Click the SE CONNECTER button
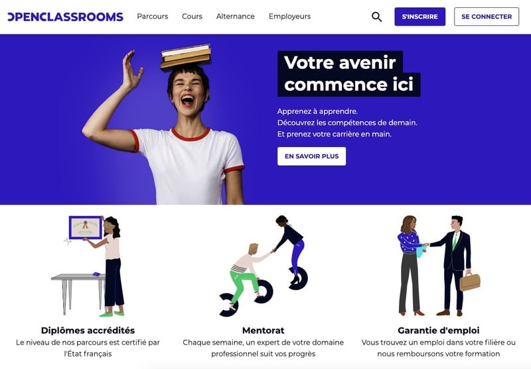The width and height of the screenshot is (531, 369). coord(487,17)
